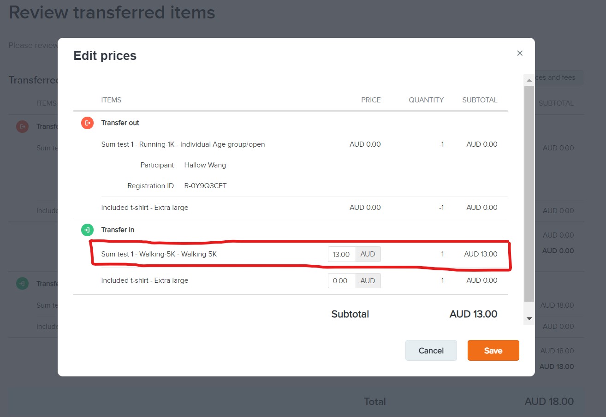Click AUD currency label beside 13.00 price
Viewport: 606px width, 417px height.
368,254
